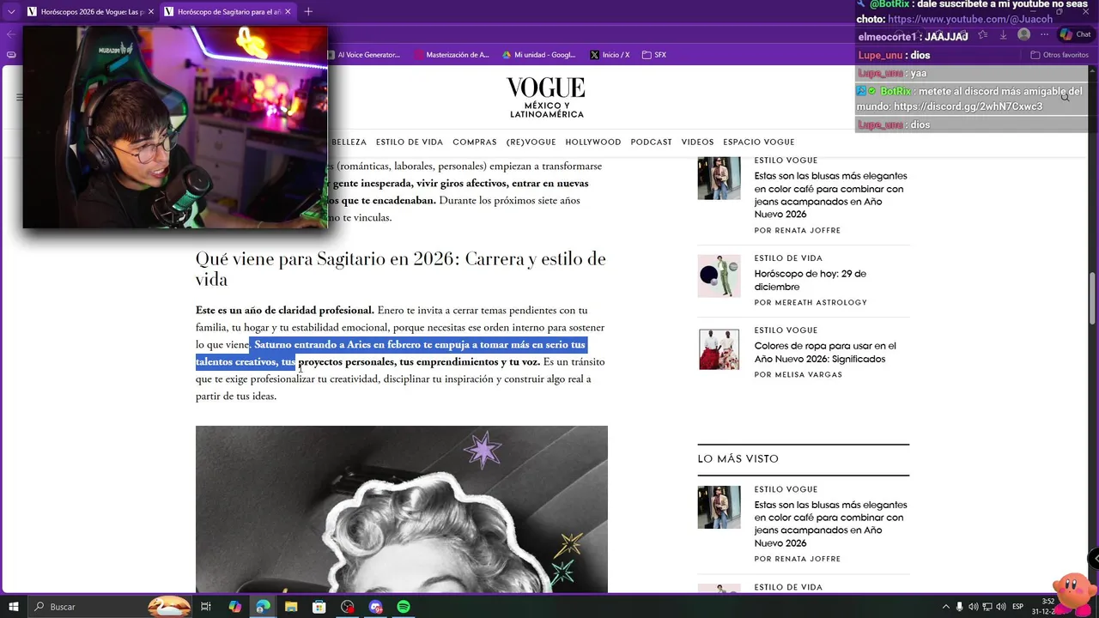
Task: Open the Podcast menu section
Action: pyautogui.click(x=651, y=142)
